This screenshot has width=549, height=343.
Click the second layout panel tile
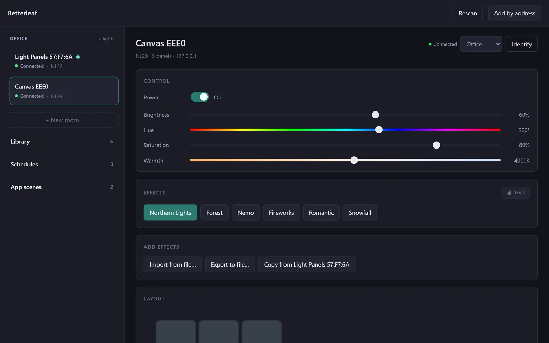point(219,332)
